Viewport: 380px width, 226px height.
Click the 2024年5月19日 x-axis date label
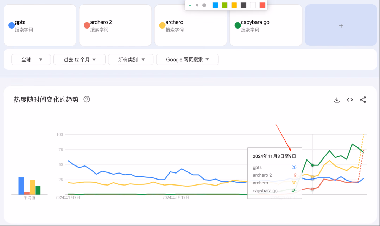[176, 197]
